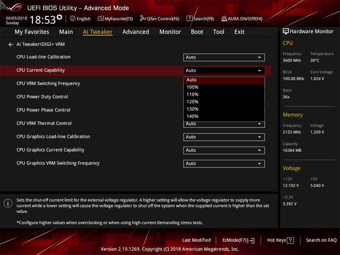
Task: Open MyFavorite(F3) list icon
Action: point(101,18)
